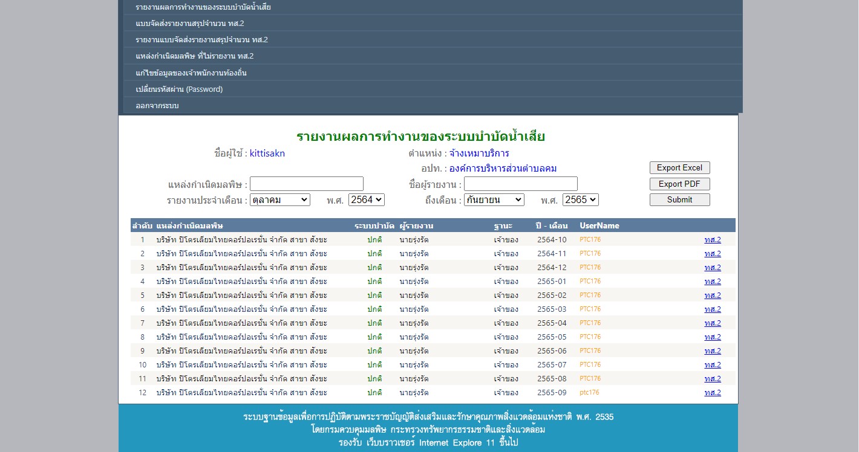Click ออกจากระบบ to log out
Viewport: 859px width, 452px height.
433,105
